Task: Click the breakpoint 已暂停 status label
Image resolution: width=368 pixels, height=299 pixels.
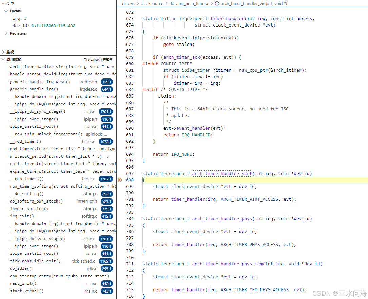Action: pyautogui.click(x=98, y=60)
